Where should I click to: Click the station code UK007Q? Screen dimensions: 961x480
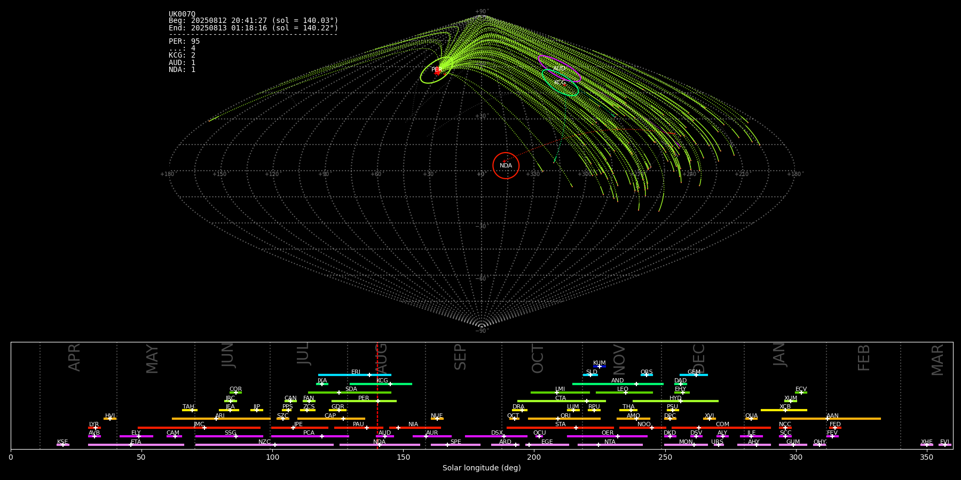pyautogui.click(x=182, y=14)
